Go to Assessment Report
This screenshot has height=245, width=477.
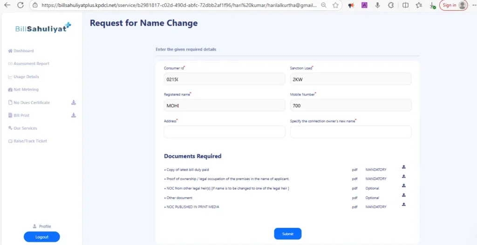(31, 64)
